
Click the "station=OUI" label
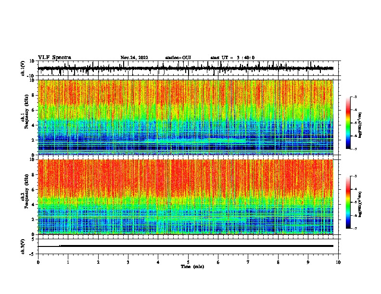(x=178, y=58)
